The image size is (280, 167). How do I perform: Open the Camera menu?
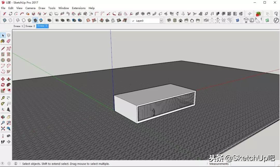pos(30,8)
